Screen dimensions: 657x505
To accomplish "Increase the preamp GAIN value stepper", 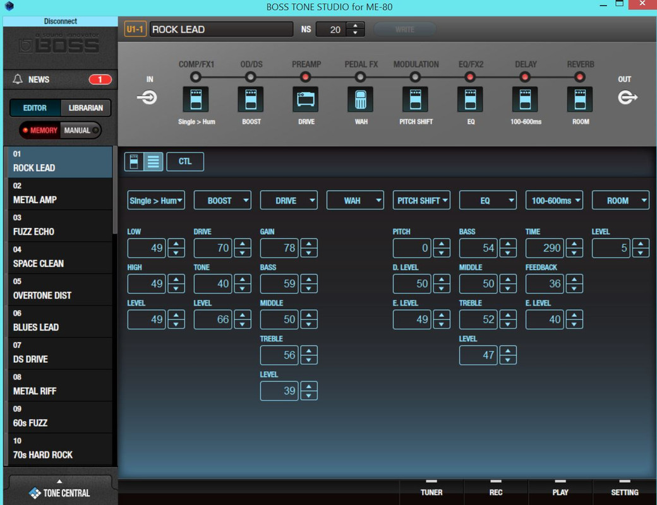I will [x=309, y=243].
